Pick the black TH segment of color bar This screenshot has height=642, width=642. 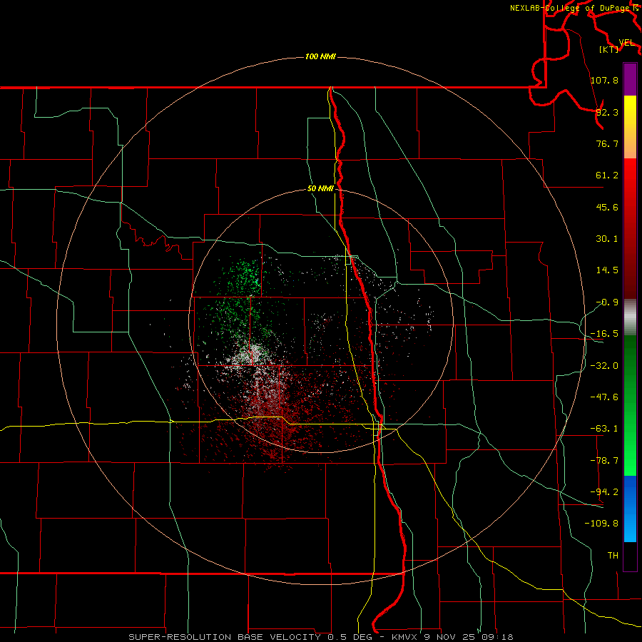(630, 556)
